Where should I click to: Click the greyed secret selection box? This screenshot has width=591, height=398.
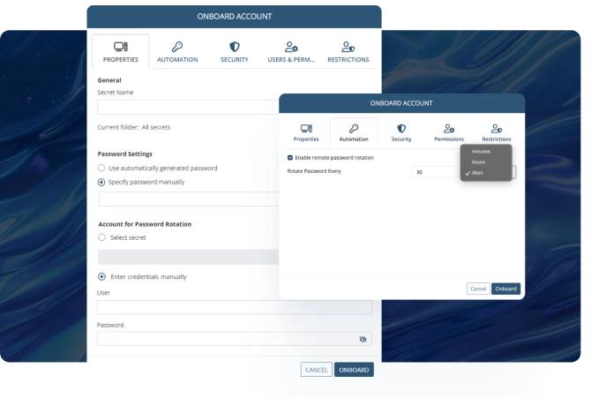click(188, 257)
